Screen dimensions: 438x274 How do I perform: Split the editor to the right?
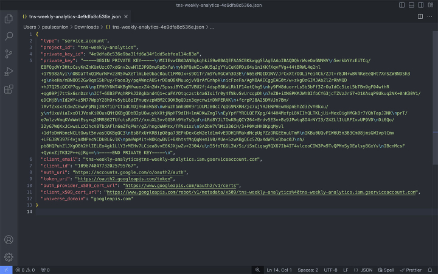[420, 16]
